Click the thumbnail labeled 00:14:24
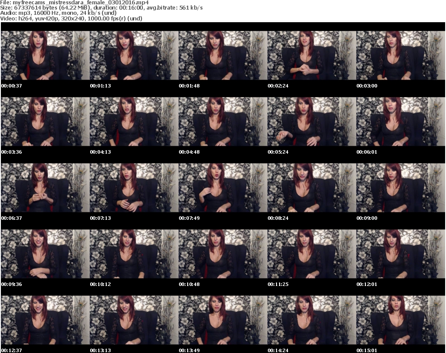The width and height of the screenshot is (446, 353). 312,320
